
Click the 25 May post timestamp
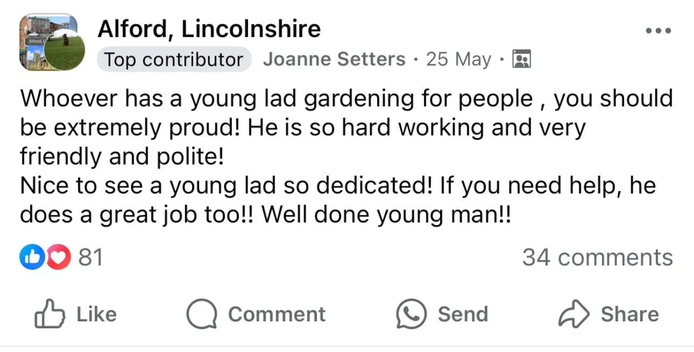tap(458, 60)
